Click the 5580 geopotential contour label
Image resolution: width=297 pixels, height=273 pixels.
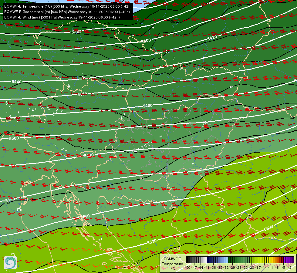pos(152,242)
